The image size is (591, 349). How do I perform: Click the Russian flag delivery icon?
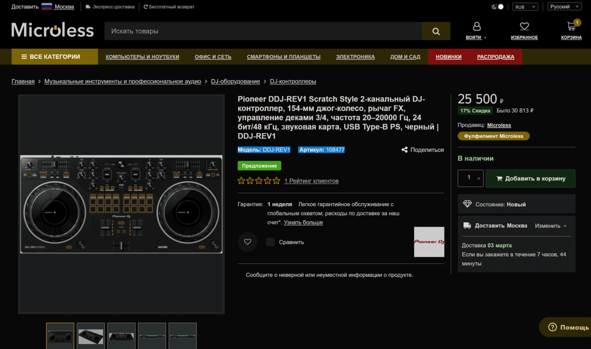pos(47,7)
